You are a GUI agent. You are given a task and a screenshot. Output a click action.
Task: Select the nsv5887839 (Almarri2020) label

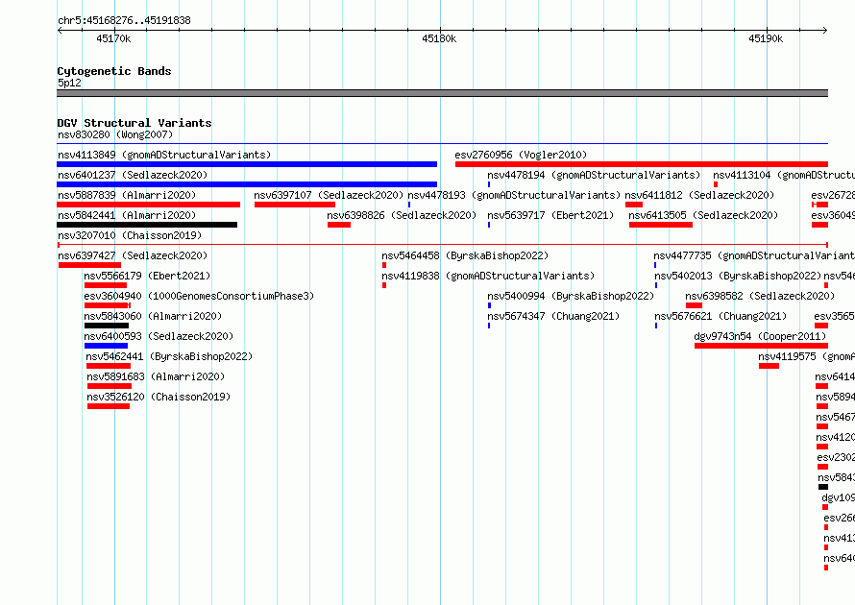click(x=127, y=195)
